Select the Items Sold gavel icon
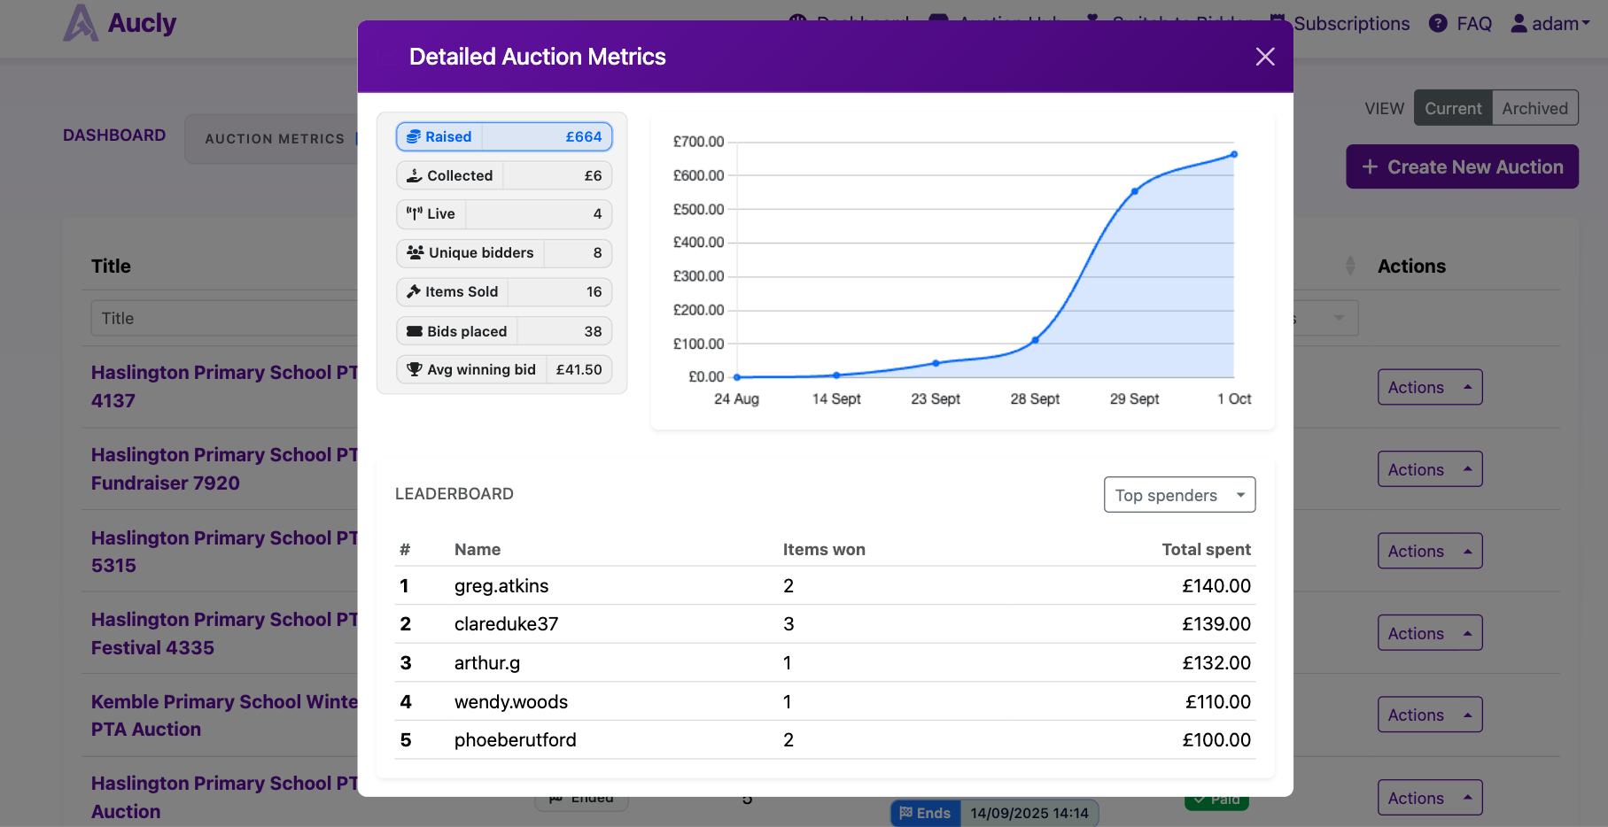This screenshot has width=1608, height=827. coord(414,291)
